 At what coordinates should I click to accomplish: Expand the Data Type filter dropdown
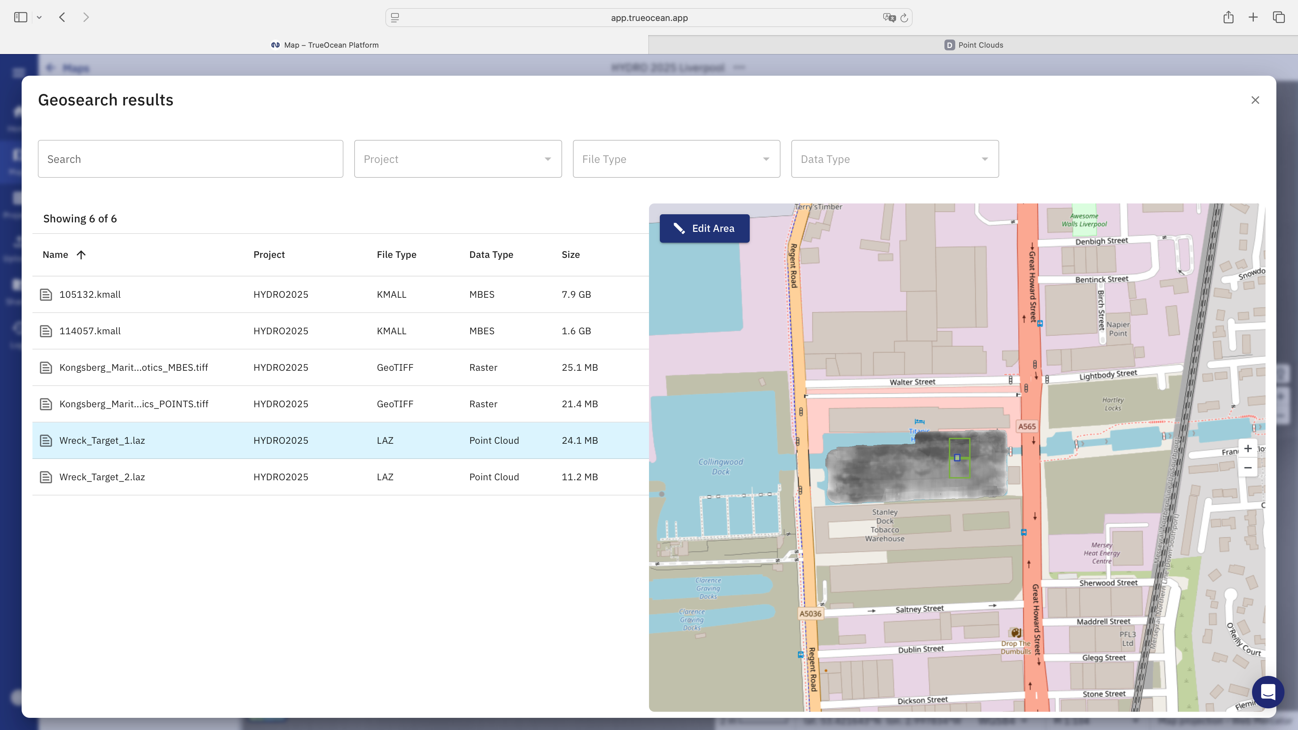coord(894,159)
